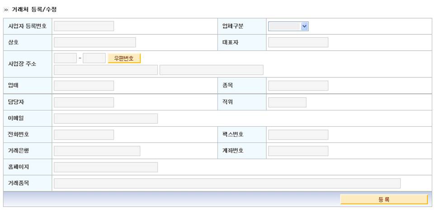This screenshot has height=214, width=434.
Task: Focus the detailed address field on right
Action: tap(212, 70)
